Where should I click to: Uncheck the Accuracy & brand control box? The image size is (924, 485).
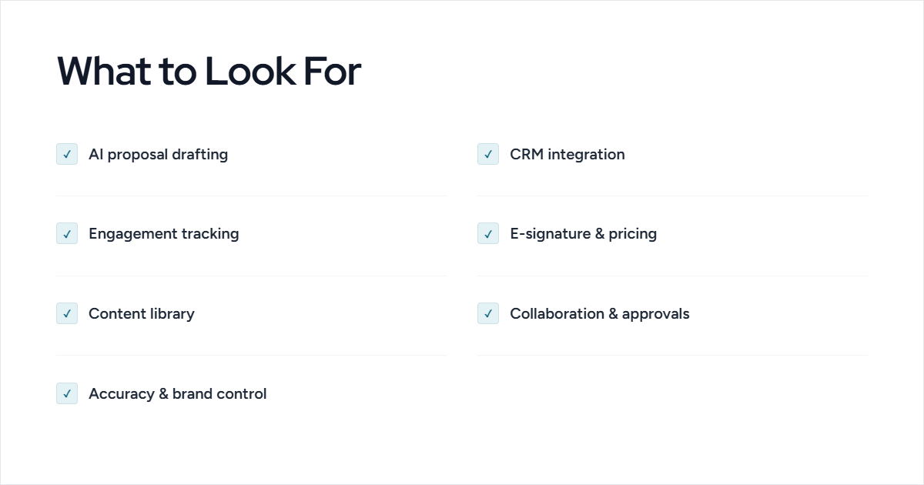pyautogui.click(x=67, y=393)
